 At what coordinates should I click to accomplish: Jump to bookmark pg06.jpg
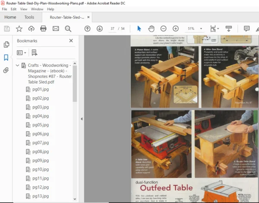pos(41,134)
